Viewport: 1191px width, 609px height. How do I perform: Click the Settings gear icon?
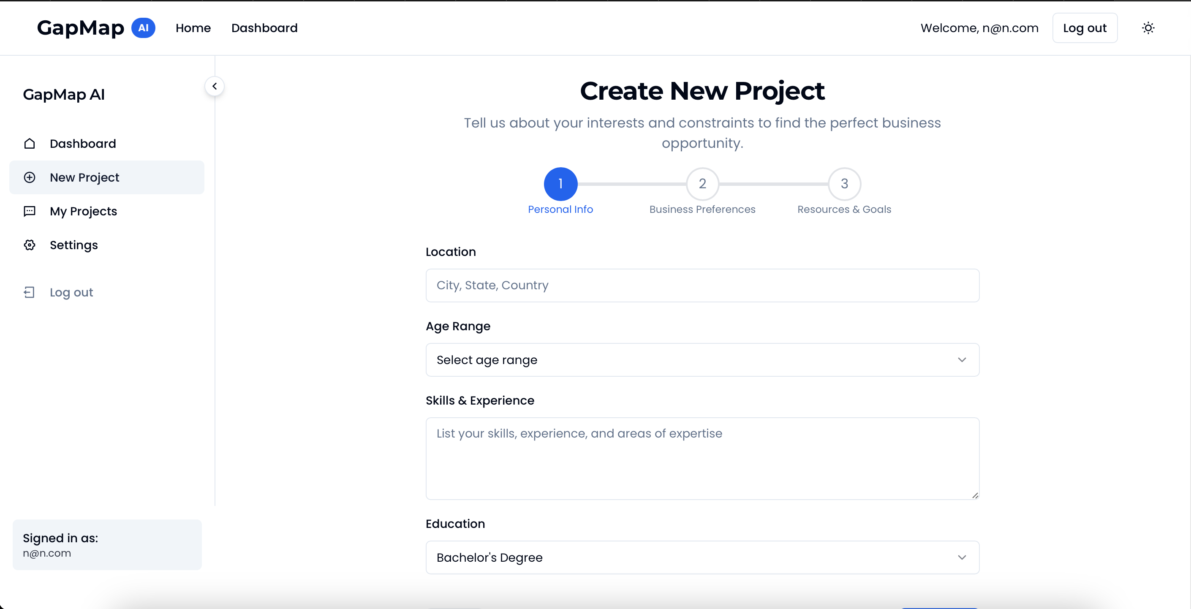click(30, 245)
